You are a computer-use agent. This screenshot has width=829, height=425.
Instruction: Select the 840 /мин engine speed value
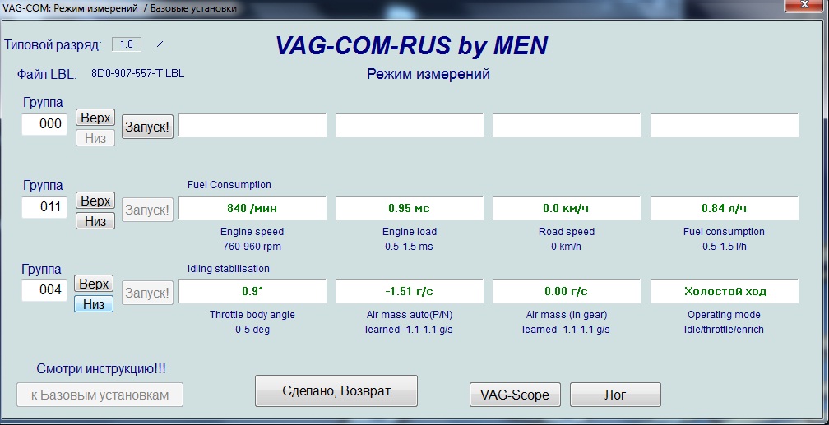pyautogui.click(x=252, y=208)
